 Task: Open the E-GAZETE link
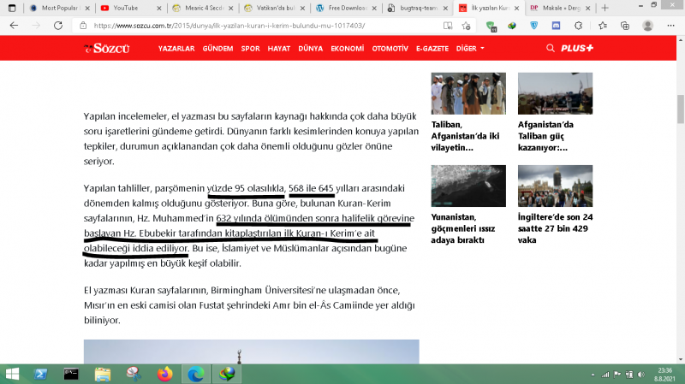[432, 49]
